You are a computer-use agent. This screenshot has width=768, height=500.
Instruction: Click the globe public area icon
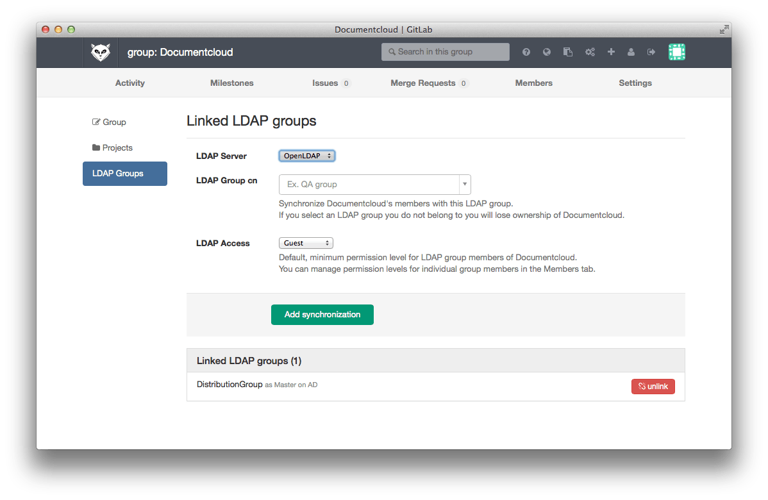point(547,52)
